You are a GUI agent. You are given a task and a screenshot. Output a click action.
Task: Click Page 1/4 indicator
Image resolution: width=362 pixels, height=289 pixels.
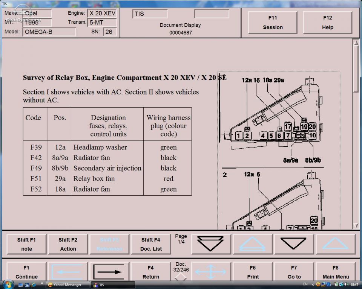tap(181, 239)
